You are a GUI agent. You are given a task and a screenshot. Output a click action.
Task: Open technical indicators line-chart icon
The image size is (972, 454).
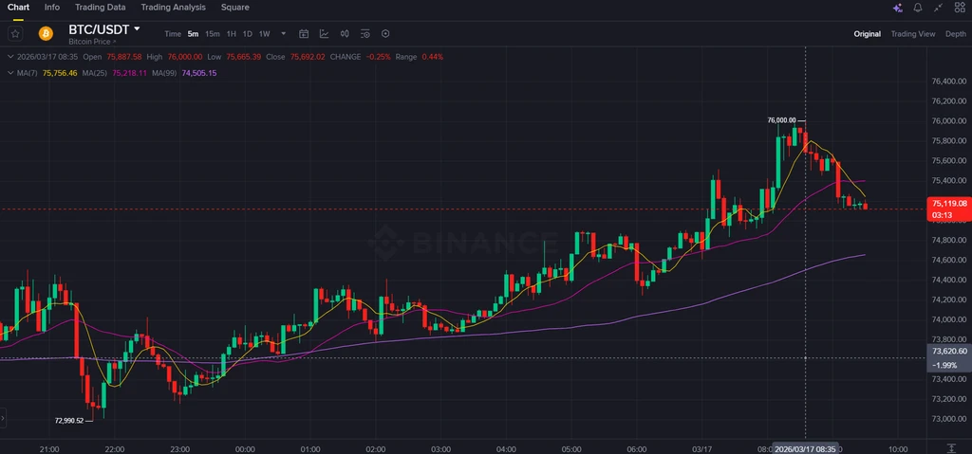(x=325, y=34)
